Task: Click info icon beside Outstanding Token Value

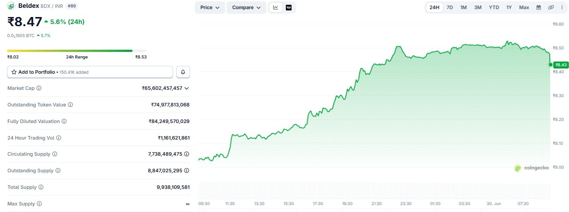Action: 70,105
